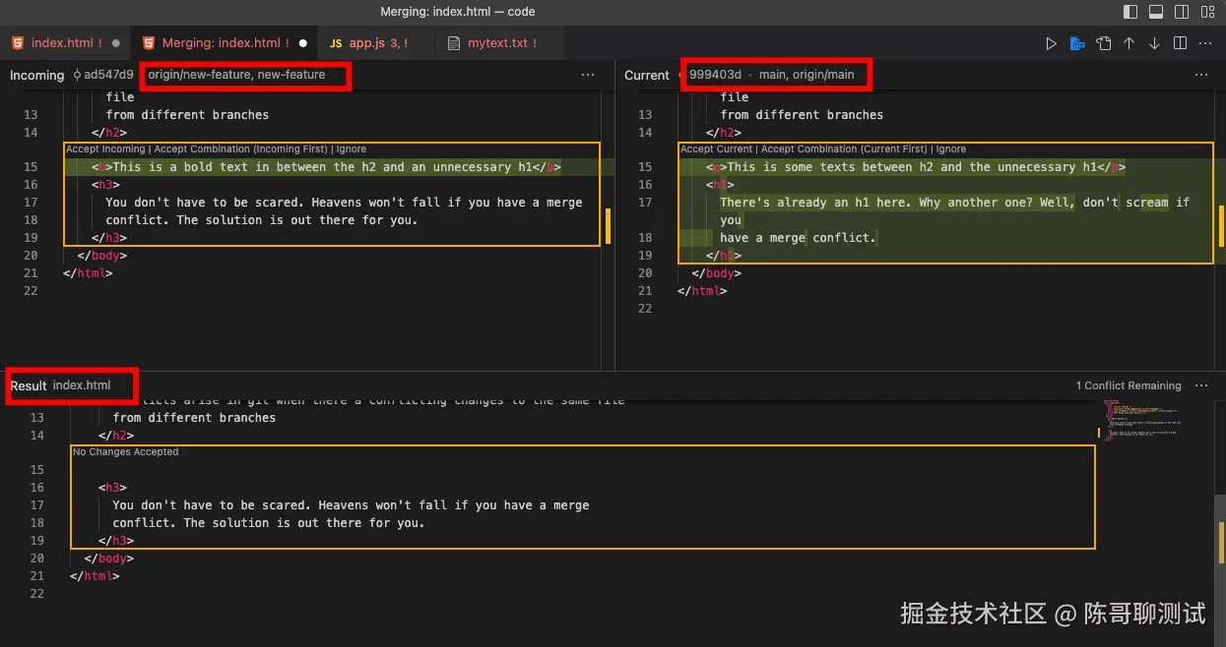Click the split editor layout icon
Screen dimensions: 1226x647
click(x=1181, y=43)
